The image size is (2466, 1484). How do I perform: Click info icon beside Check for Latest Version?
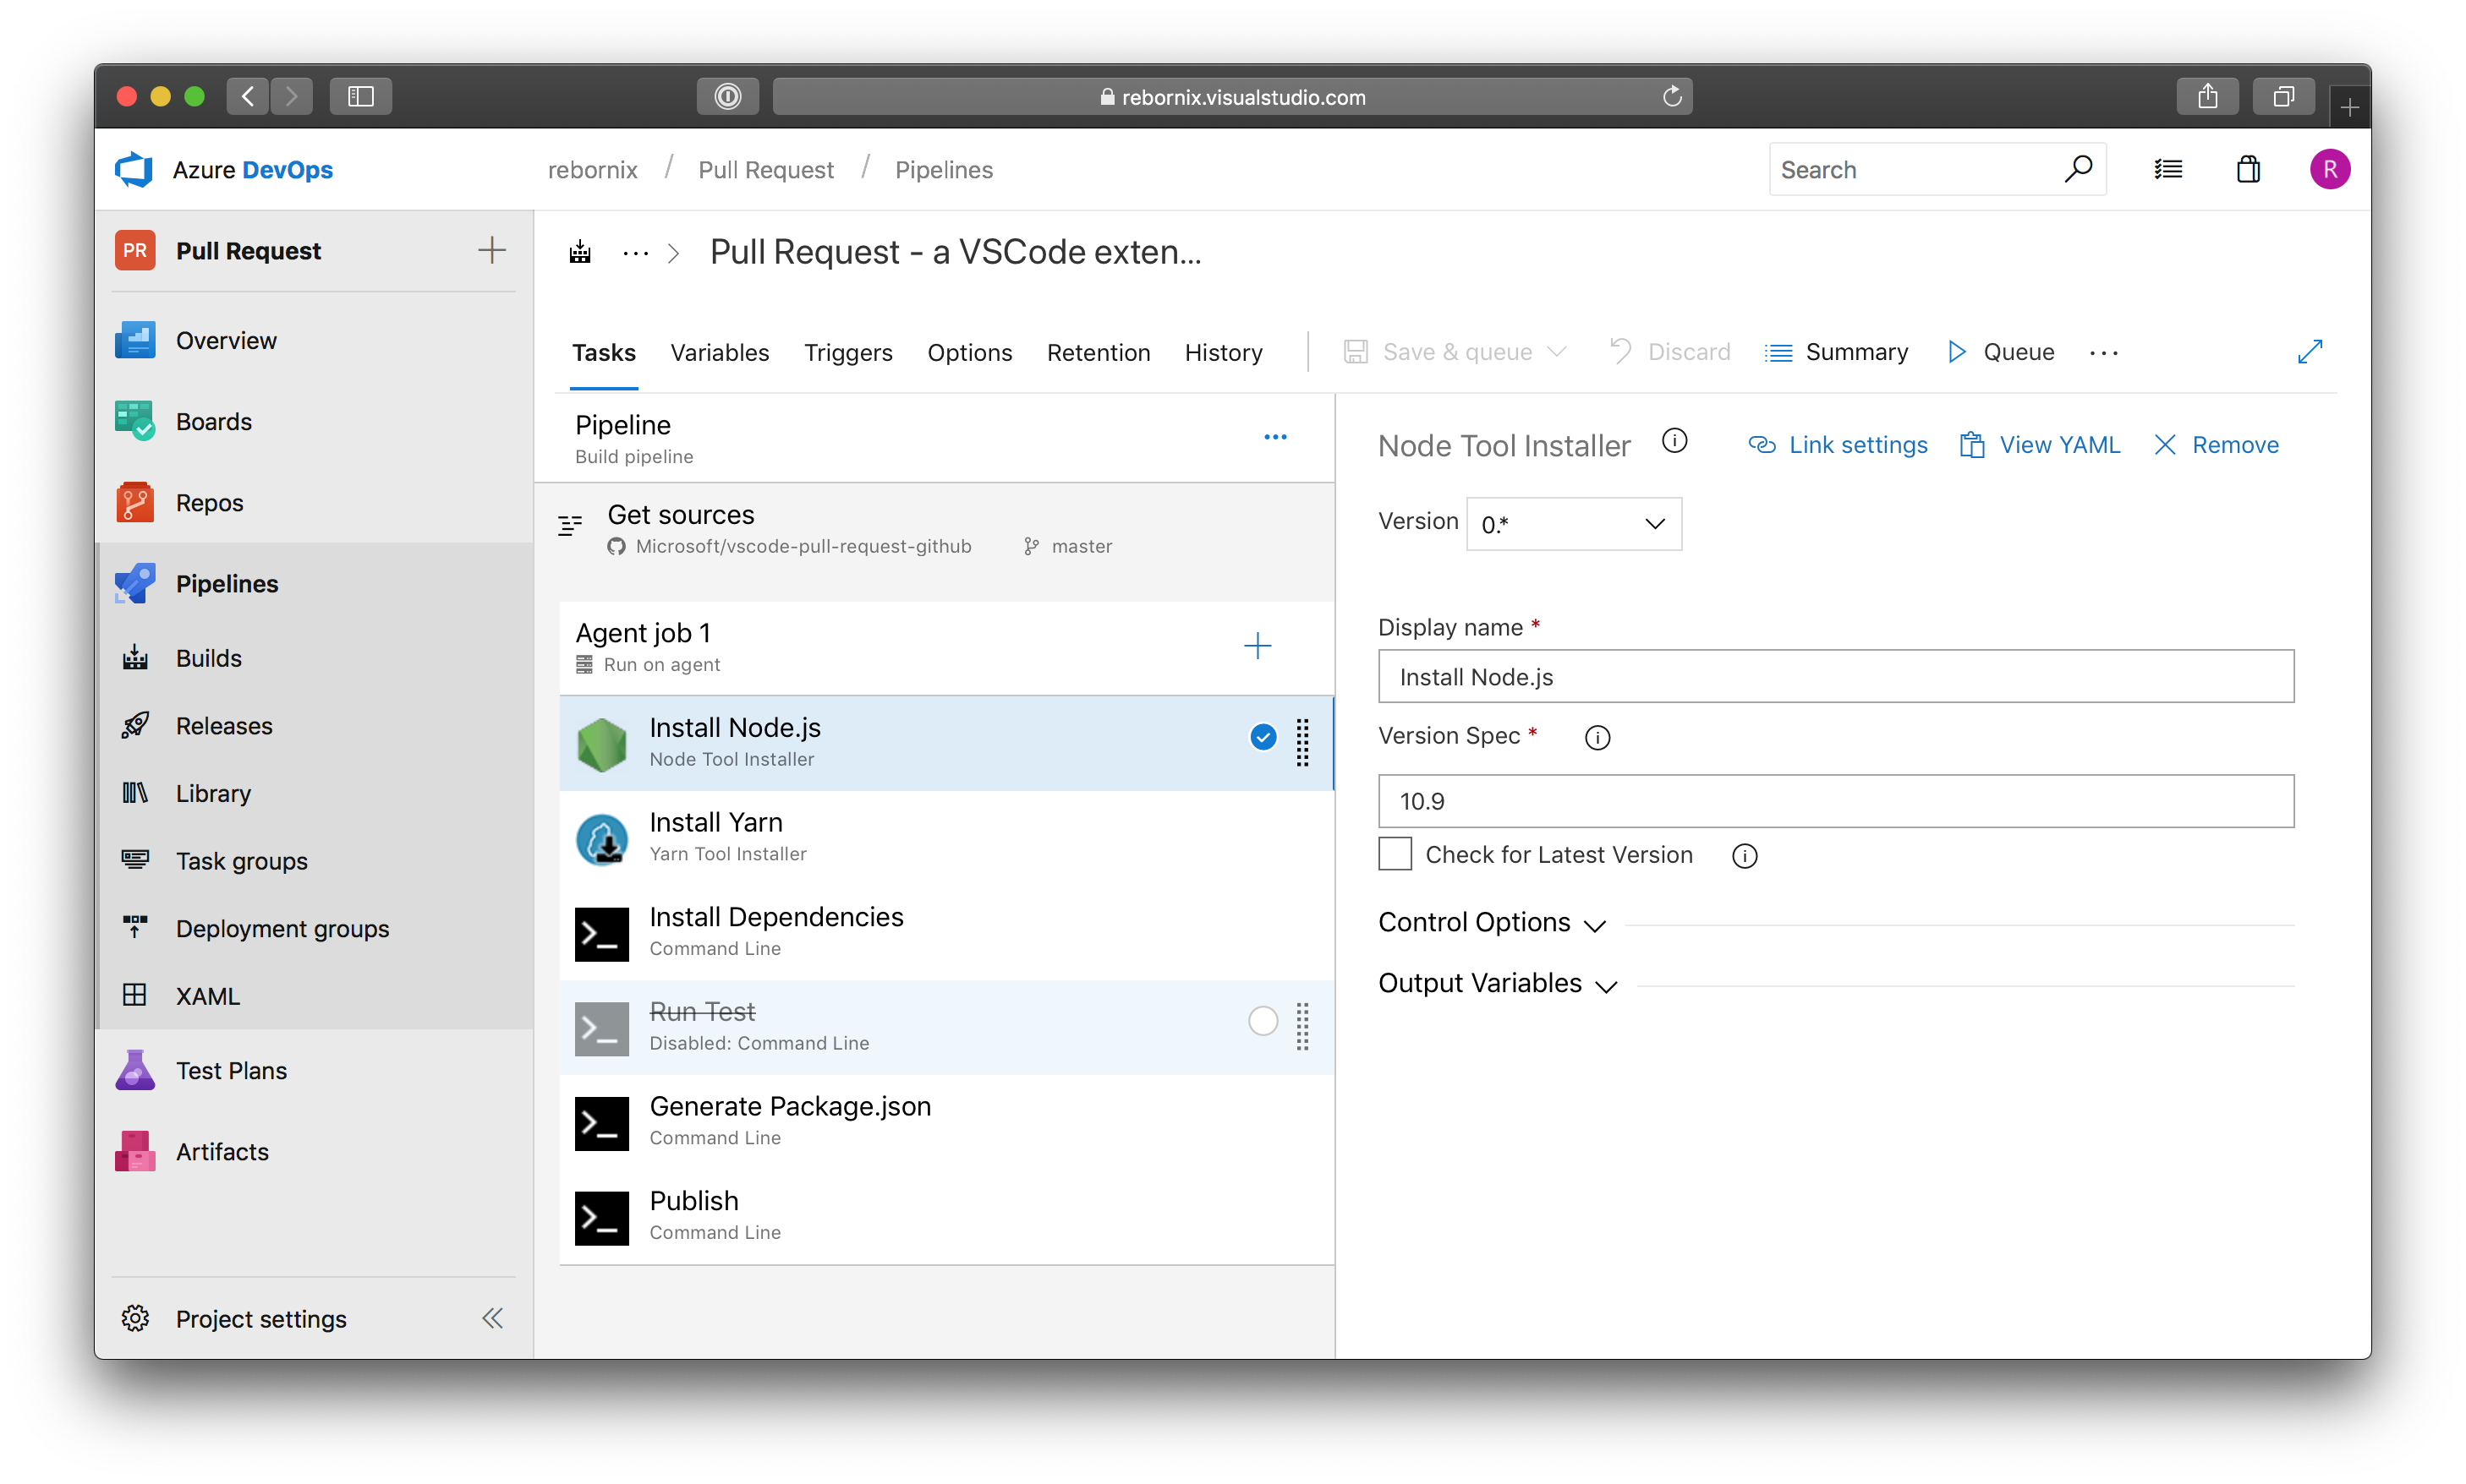[1744, 855]
